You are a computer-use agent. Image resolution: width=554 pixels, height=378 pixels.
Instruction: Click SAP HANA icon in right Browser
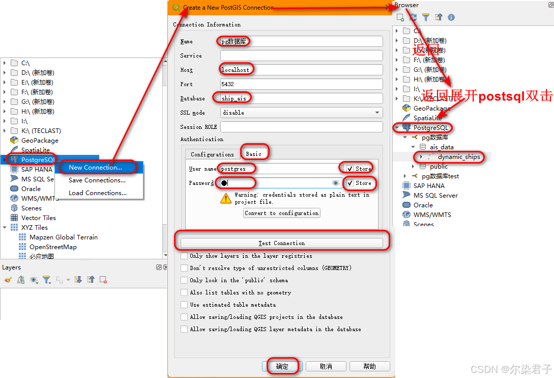(x=406, y=185)
